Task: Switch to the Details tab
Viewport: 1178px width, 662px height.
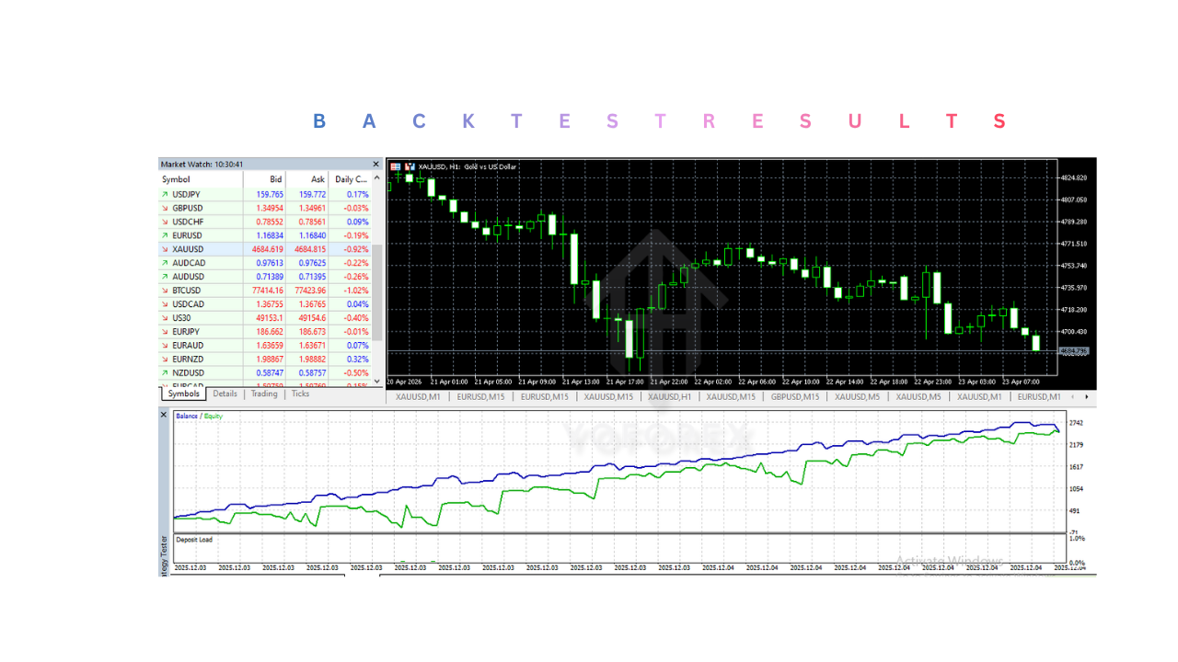Action: click(225, 394)
